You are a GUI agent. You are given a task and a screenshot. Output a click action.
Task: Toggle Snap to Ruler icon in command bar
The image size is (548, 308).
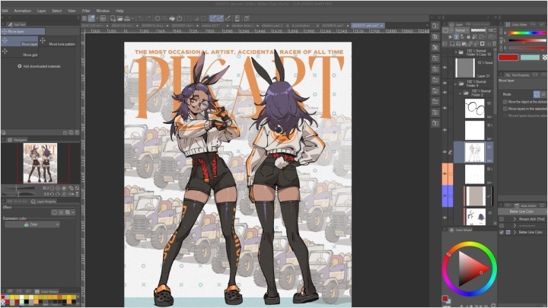(x=213, y=18)
